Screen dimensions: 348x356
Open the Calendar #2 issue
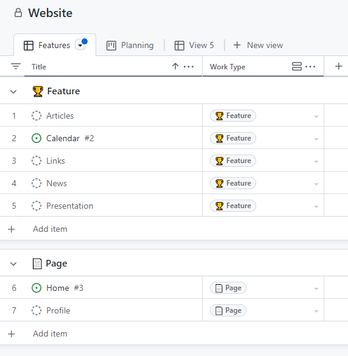[x=70, y=138]
